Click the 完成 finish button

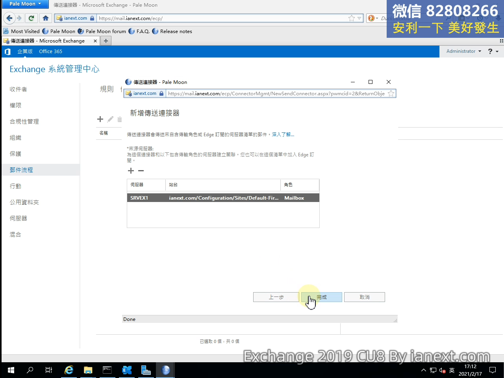point(322,297)
